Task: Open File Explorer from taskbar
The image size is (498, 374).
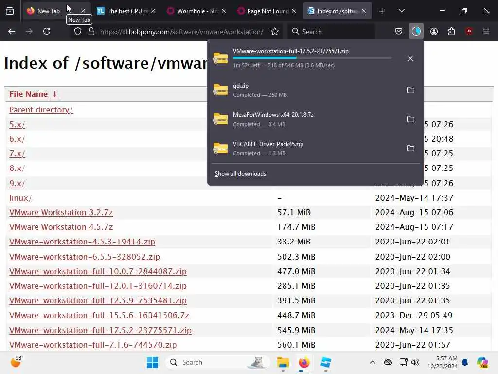Action: click(283, 362)
